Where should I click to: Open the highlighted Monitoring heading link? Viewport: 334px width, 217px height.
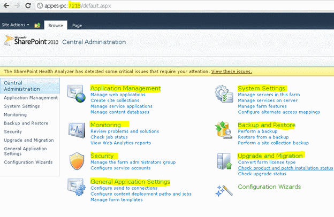coord(105,125)
